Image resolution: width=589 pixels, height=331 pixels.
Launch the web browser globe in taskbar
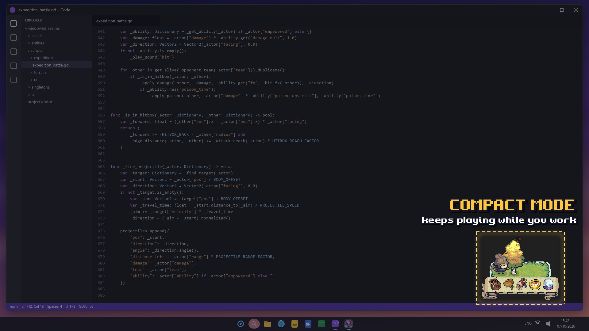point(281,324)
